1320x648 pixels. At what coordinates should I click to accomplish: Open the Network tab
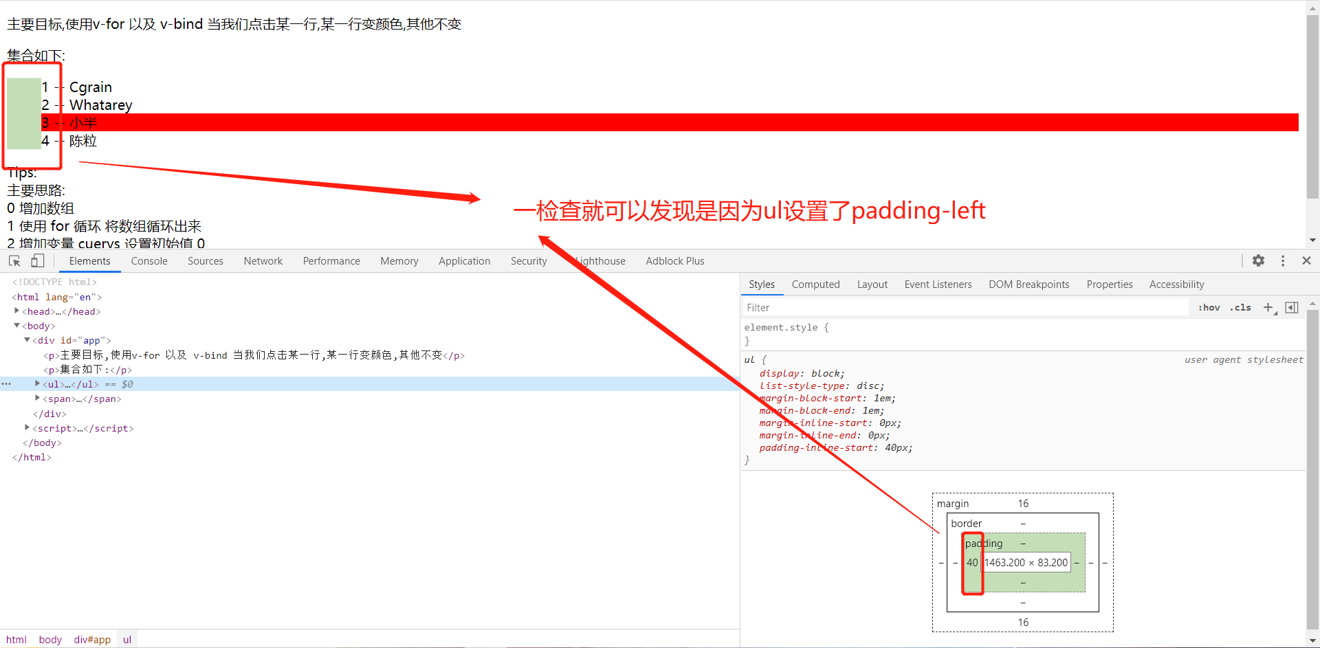(263, 261)
